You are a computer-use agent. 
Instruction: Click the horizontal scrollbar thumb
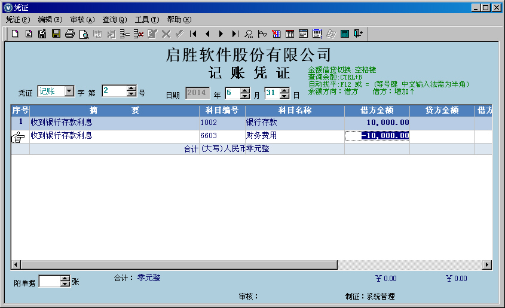[x=179, y=265]
